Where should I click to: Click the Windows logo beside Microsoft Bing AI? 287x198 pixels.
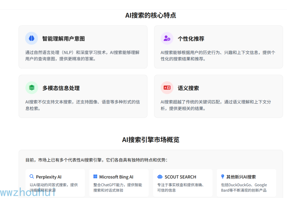(x=95, y=176)
